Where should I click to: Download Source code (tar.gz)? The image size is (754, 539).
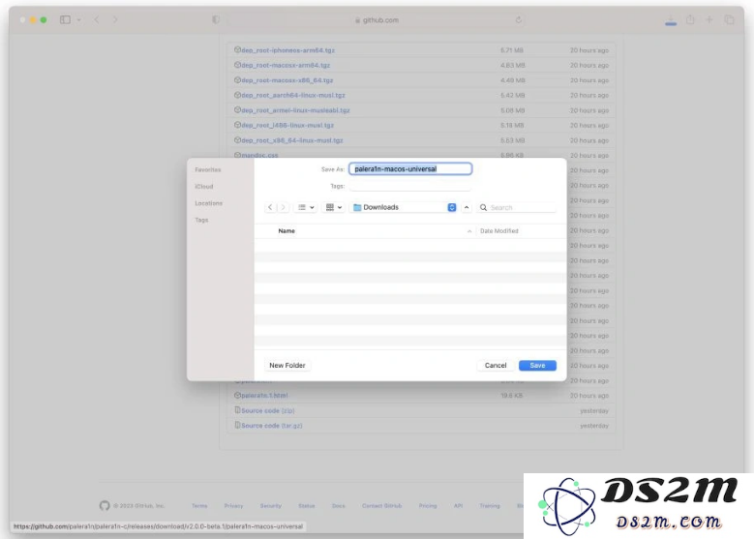272,426
